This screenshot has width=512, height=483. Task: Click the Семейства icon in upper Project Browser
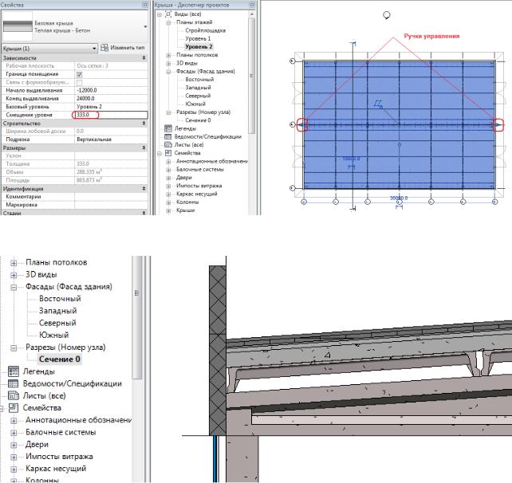[168, 153]
